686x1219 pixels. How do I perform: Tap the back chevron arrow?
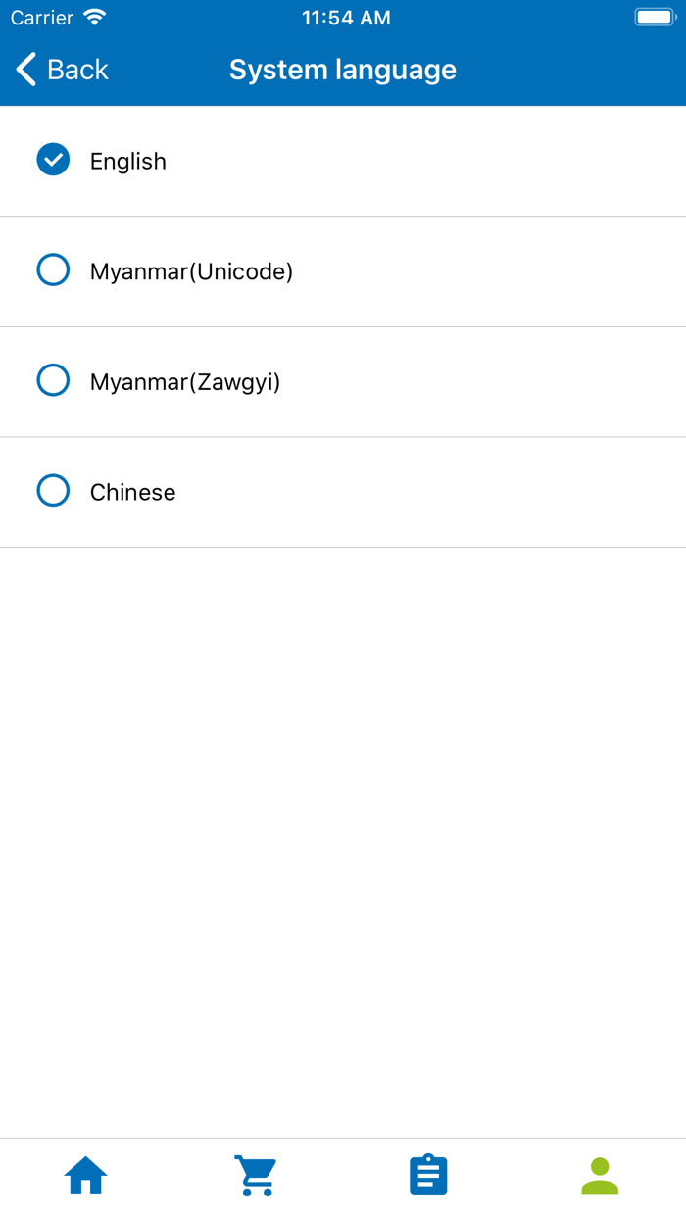[x=24, y=69]
